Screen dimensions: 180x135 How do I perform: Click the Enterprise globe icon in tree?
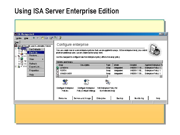tap(19, 48)
